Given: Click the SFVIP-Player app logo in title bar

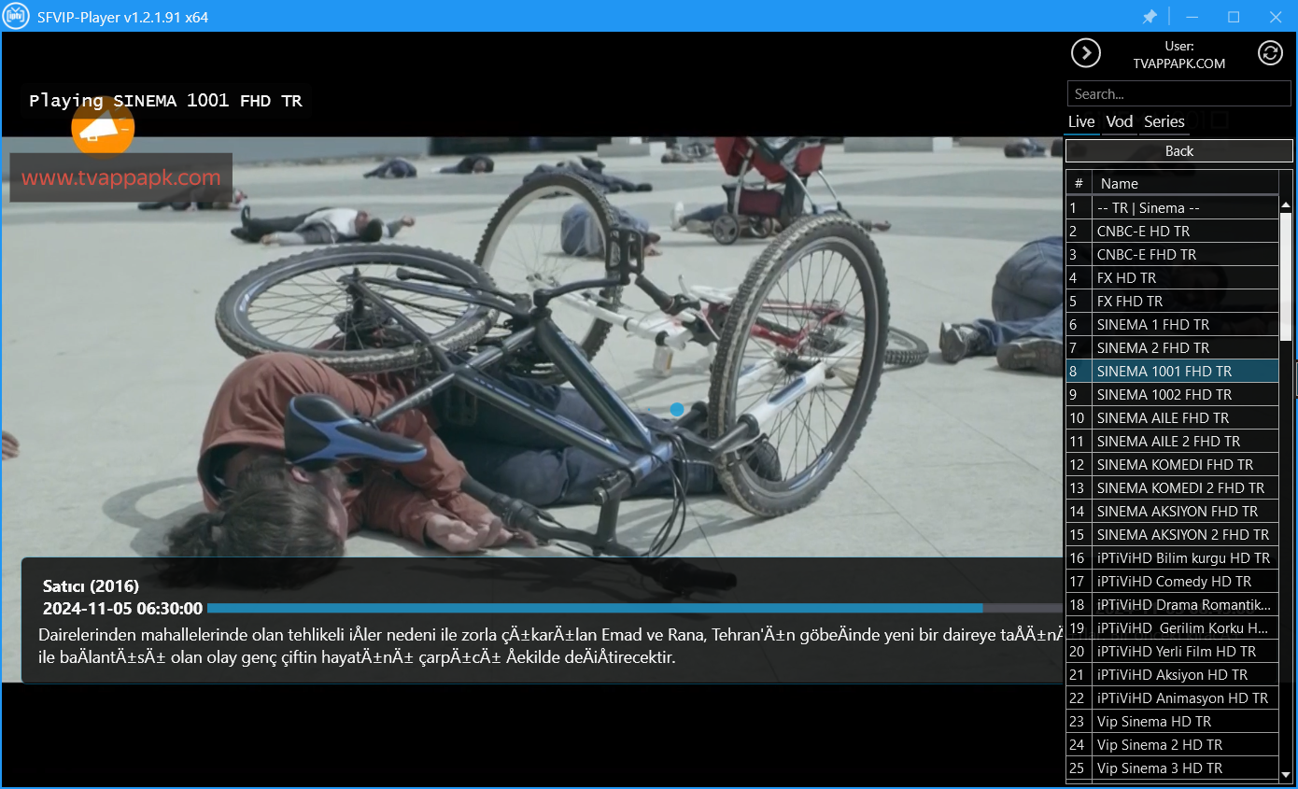Looking at the screenshot, I should tap(16, 16).
